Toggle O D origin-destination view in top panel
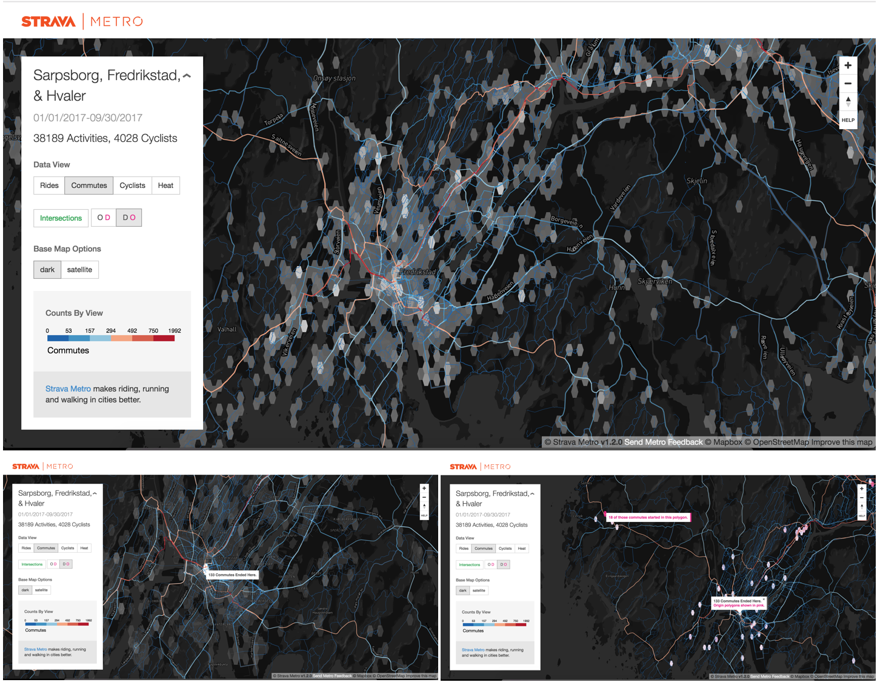This screenshot has width=880, height=685. tap(104, 218)
